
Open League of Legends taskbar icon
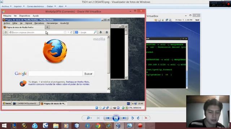pos(14,126)
